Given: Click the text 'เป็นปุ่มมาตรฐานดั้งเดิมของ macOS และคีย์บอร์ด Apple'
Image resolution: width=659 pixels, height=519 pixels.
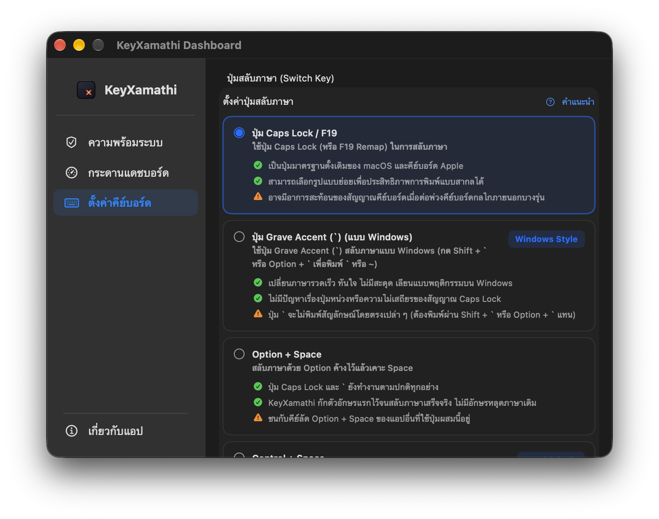Looking at the screenshot, I should tap(366, 166).
